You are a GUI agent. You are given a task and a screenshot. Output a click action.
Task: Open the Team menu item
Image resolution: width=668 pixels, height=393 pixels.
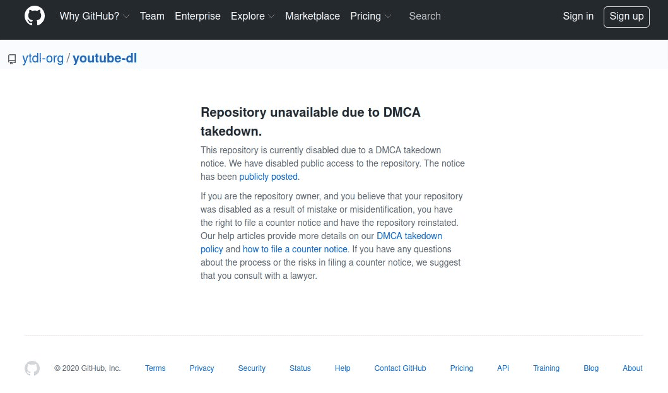(x=152, y=16)
